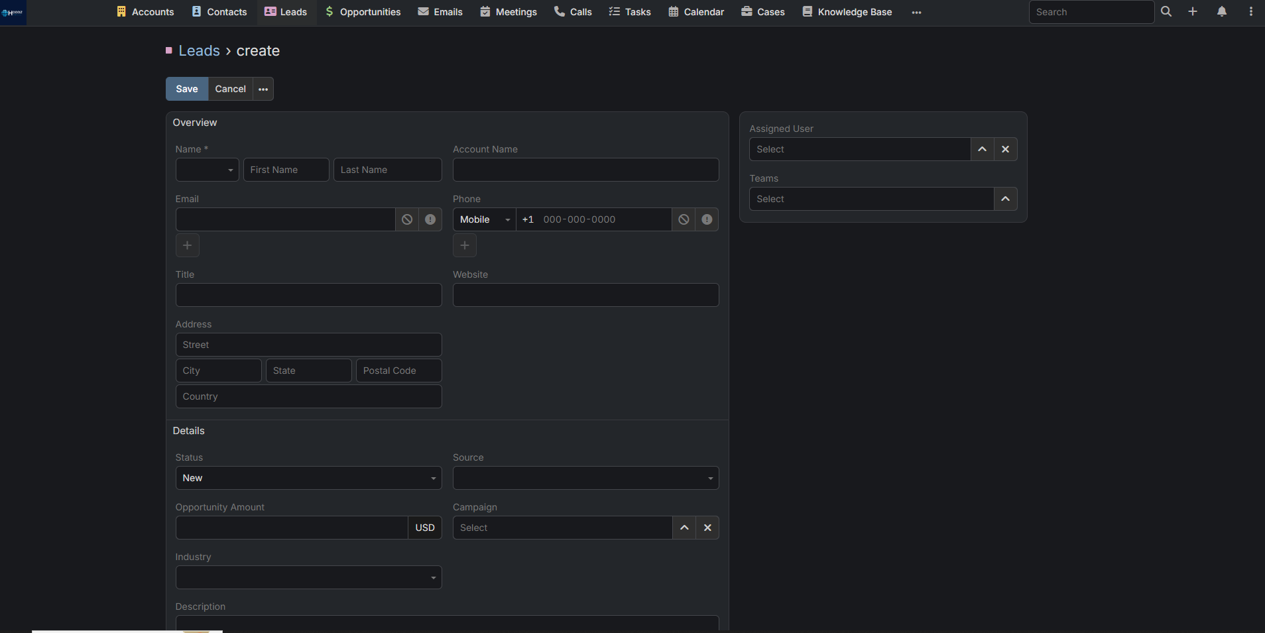Click the Leads pink breadcrumb icon
This screenshot has width=1265, height=633.
(169, 50)
